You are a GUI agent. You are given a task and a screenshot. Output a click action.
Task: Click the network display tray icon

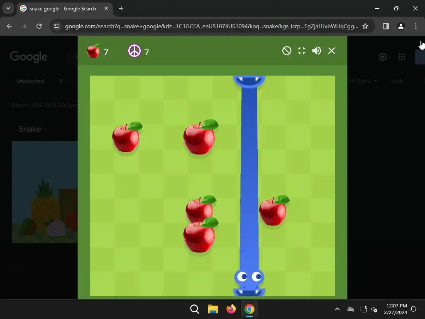click(x=364, y=309)
